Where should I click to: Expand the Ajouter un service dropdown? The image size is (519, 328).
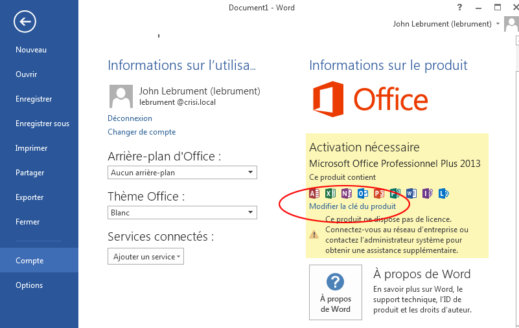(146, 257)
